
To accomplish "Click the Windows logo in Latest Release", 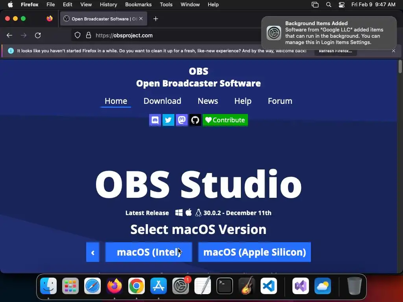I will pyautogui.click(x=179, y=213).
